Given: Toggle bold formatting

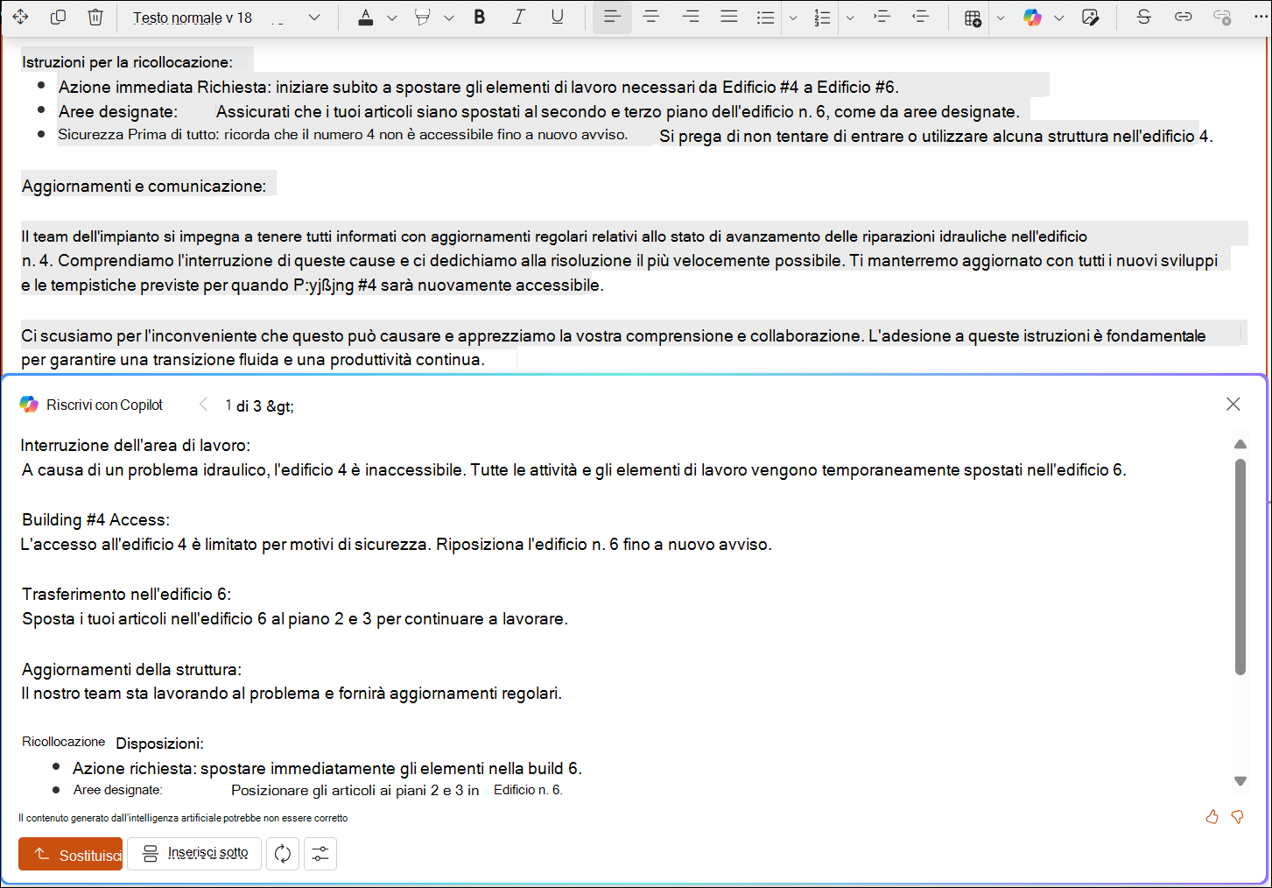Looking at the screenshot, I should click(480, 18).
